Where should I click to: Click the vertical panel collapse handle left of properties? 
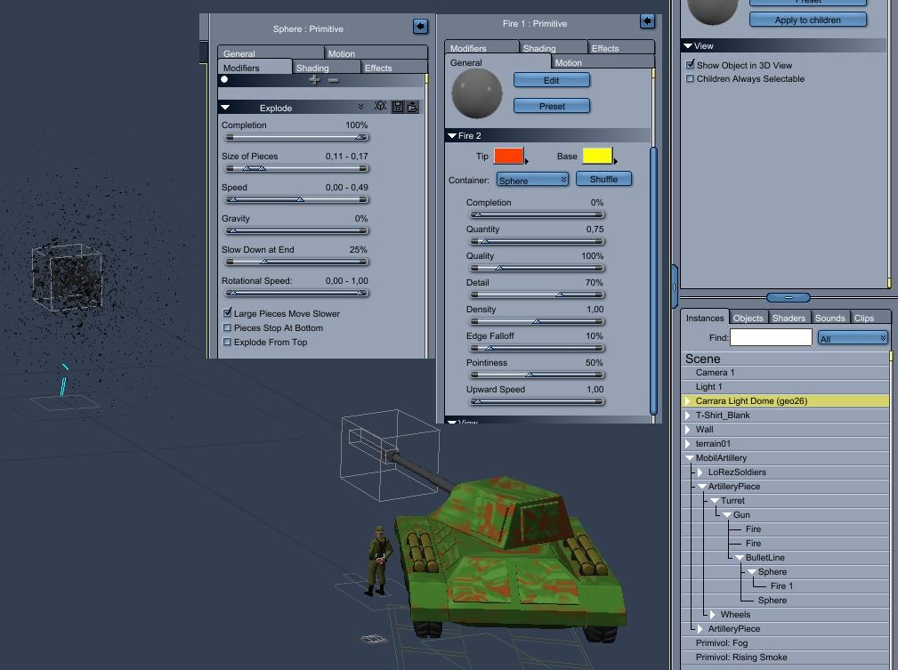click(x=674, y=287)
